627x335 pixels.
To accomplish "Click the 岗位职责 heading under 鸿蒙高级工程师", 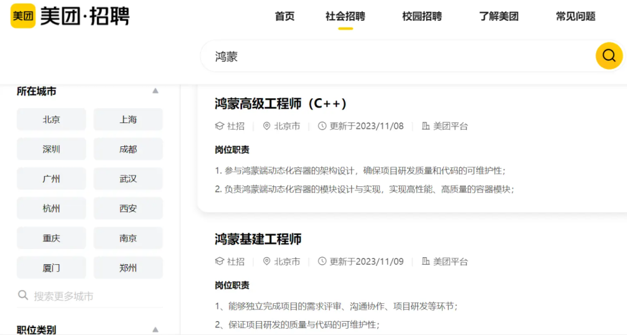I will coord(232,150).
